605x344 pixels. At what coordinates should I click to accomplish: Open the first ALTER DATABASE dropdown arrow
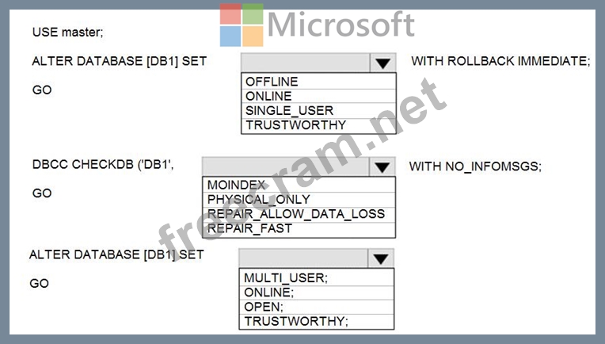click(382, 63)
